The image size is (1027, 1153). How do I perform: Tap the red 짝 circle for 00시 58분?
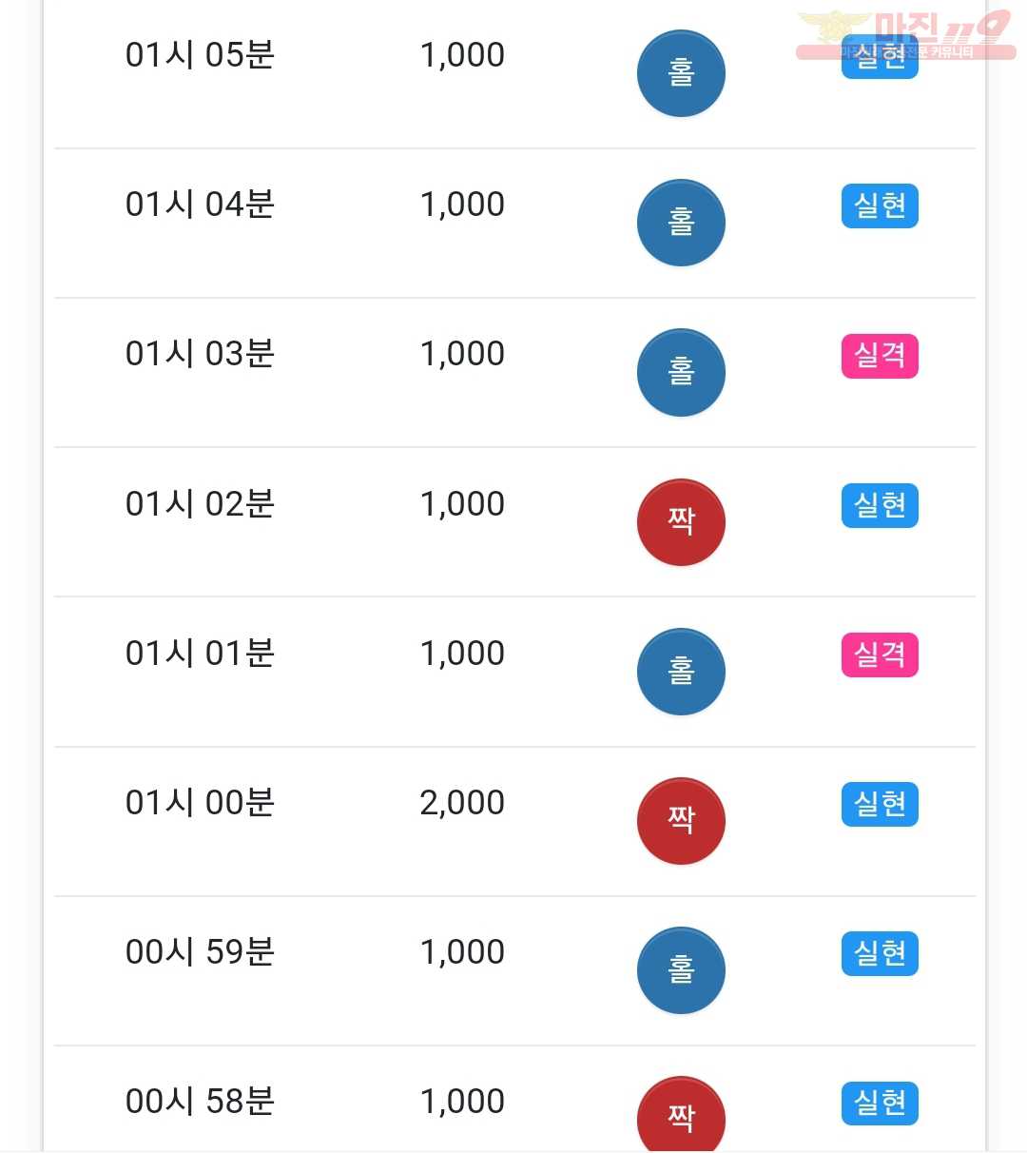pos(681,1115)
